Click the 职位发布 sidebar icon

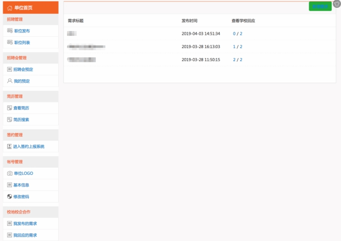coord(10,30)
